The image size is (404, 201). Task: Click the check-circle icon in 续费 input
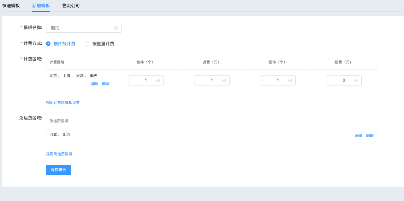[x=356, y=80]
